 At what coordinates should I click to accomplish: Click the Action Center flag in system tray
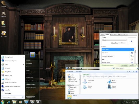click(125, 102)
